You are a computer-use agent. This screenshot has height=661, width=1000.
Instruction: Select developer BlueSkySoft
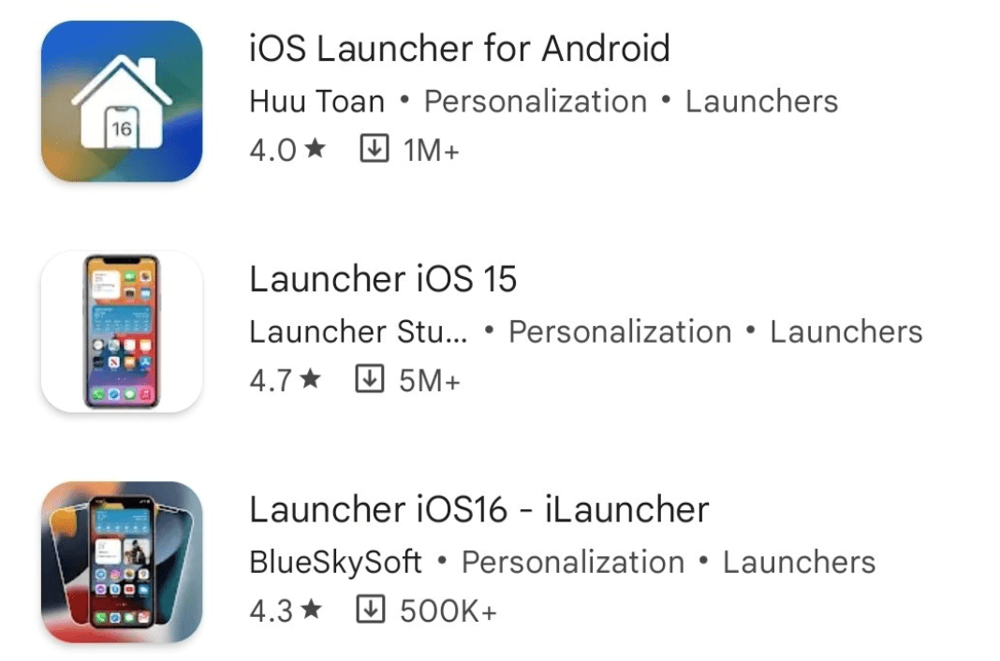pyautogui.click(x=335, y=562)
